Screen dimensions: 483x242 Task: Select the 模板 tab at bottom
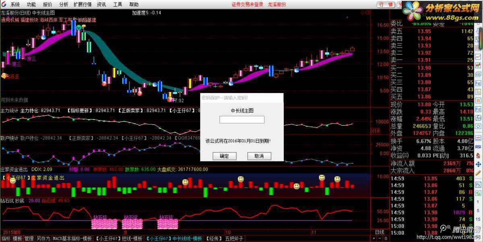tap(17, 238)
